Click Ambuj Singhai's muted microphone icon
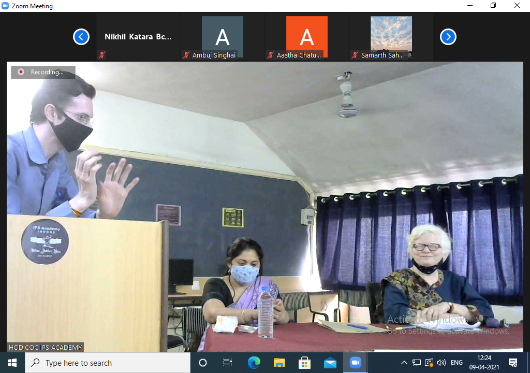 (x=186, y=55)
